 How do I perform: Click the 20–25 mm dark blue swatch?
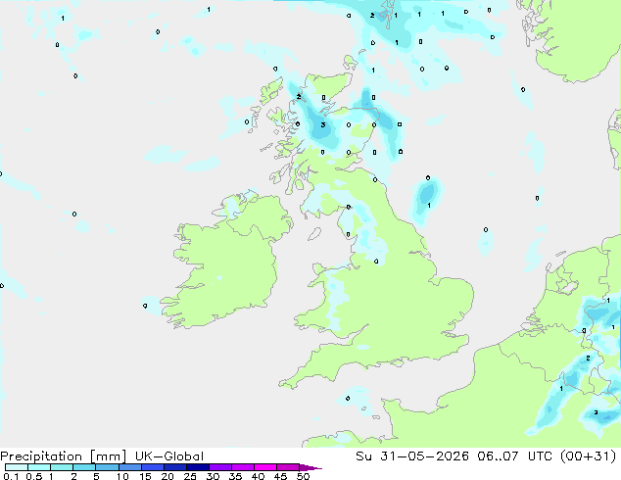point(174,467)
